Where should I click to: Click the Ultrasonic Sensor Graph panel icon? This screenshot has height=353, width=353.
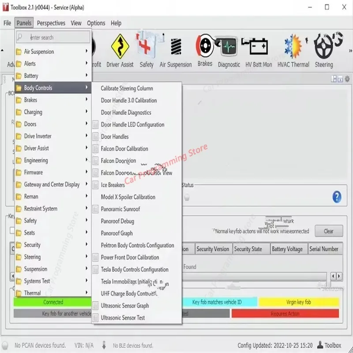coord(95,306)
